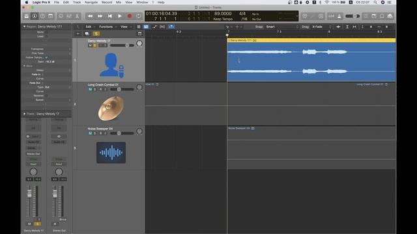The image size is (417, 234).
Task: Expand the Track Darcy Melody 17 inspector
Action: (25, 114)
